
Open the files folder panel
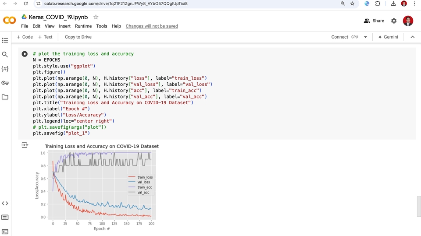point(5,97)
